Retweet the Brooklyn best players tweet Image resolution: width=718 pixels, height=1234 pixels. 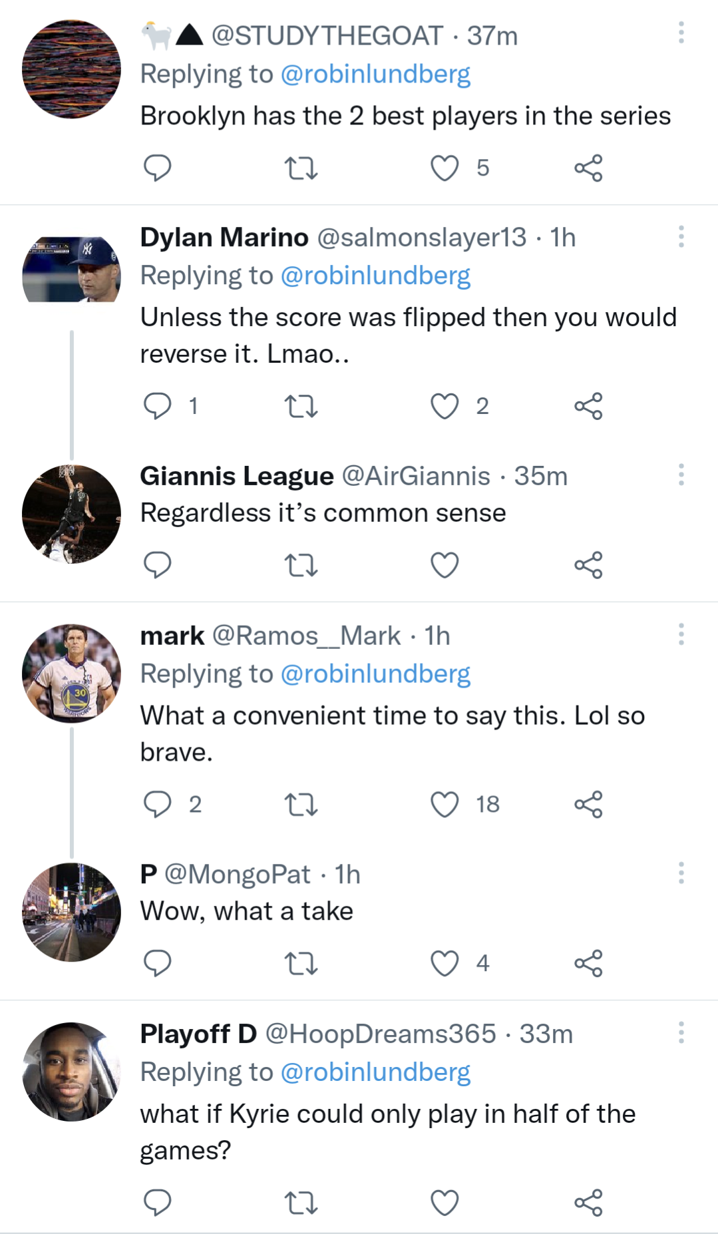[301, 168]
